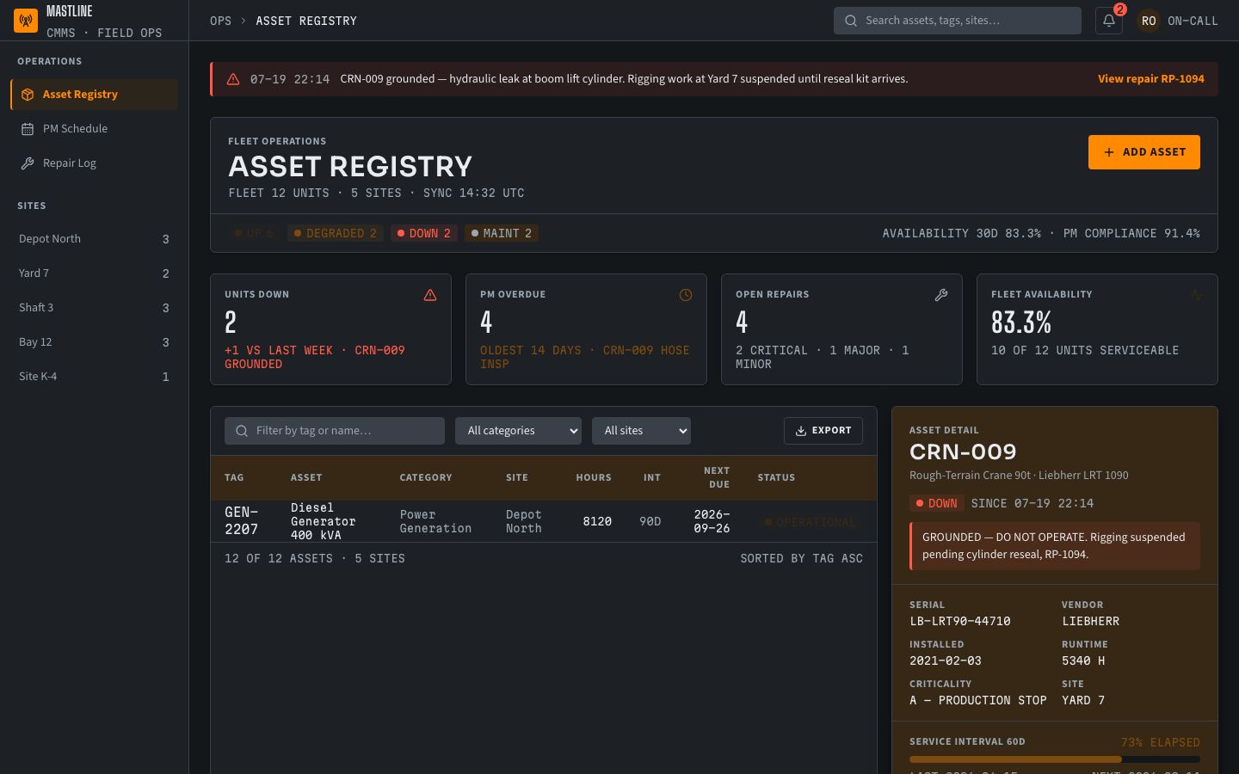
Task: Click the 2026-09-26 next due date
Action: pos(712,521)
